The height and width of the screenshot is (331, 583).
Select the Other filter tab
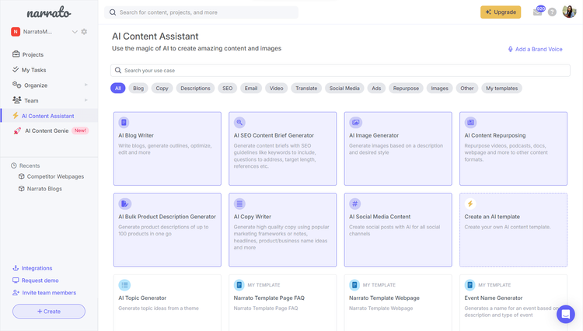467,88
